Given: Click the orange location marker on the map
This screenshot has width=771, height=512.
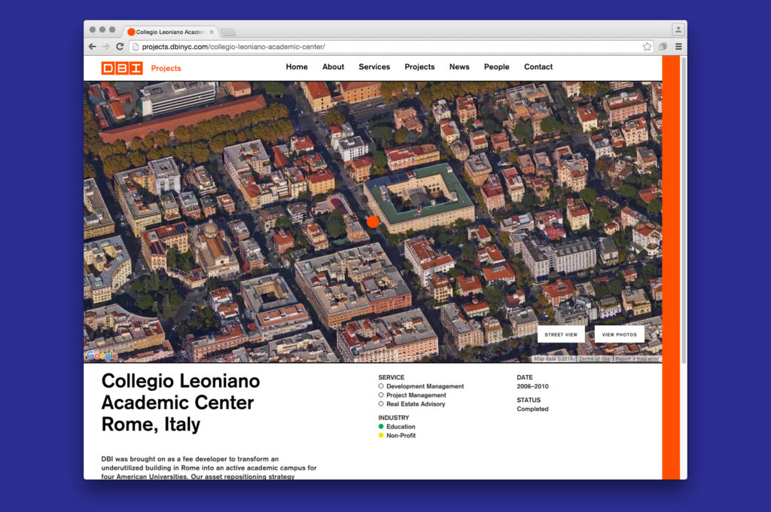Looking at the screenshot, I should 373,221.
